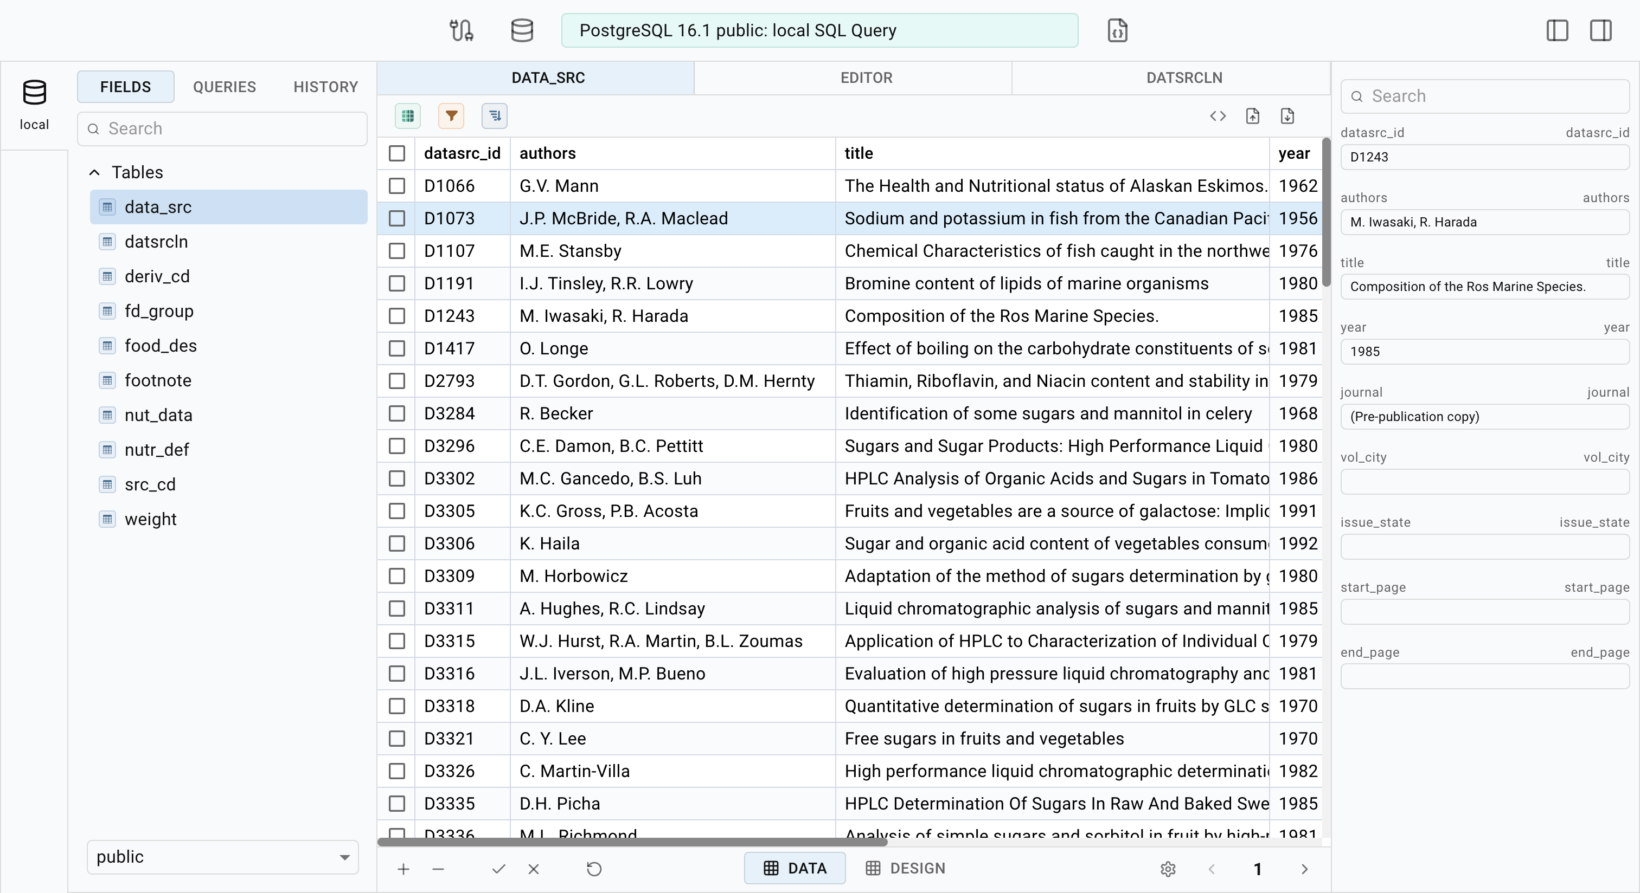
Task: Check the row checkbox for D1066
Action: point(396,186)
